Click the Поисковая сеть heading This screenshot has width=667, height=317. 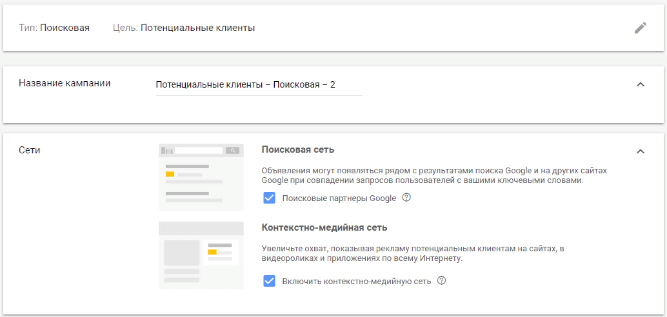click(297, 149)
